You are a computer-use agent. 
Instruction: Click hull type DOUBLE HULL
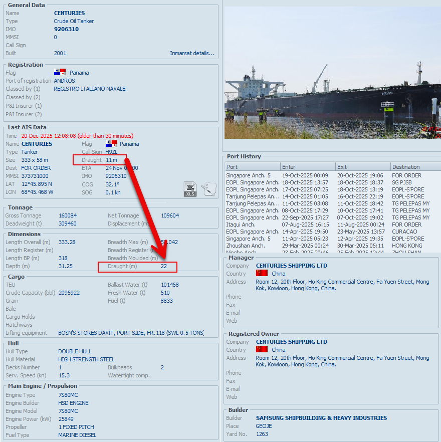pyautogui.click(x=75, y=351)
